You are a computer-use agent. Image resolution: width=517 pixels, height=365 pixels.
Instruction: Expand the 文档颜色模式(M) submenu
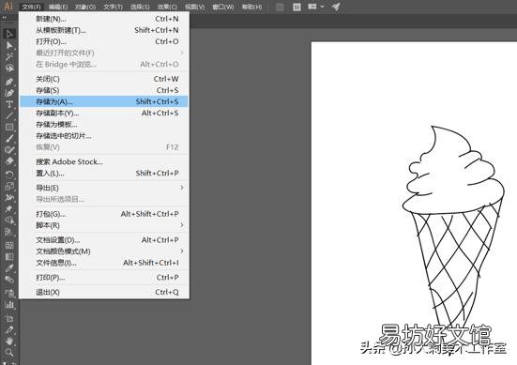coord(104,251)
